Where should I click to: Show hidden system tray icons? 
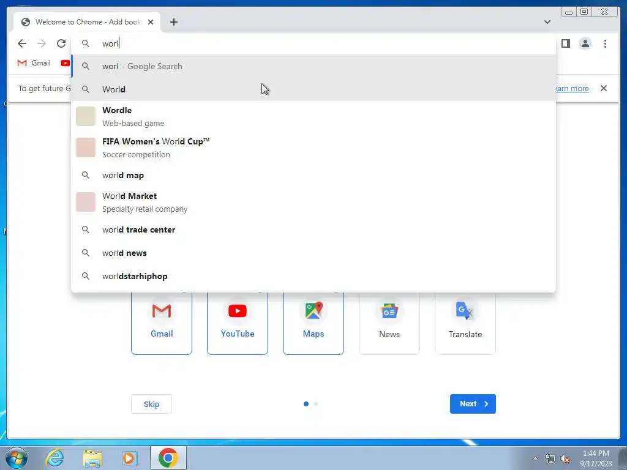(535, 458)
